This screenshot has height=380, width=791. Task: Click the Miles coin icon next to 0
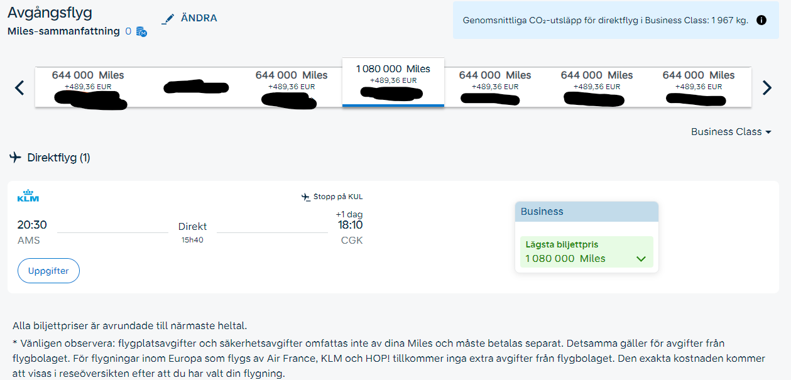(x=141, y=31)
